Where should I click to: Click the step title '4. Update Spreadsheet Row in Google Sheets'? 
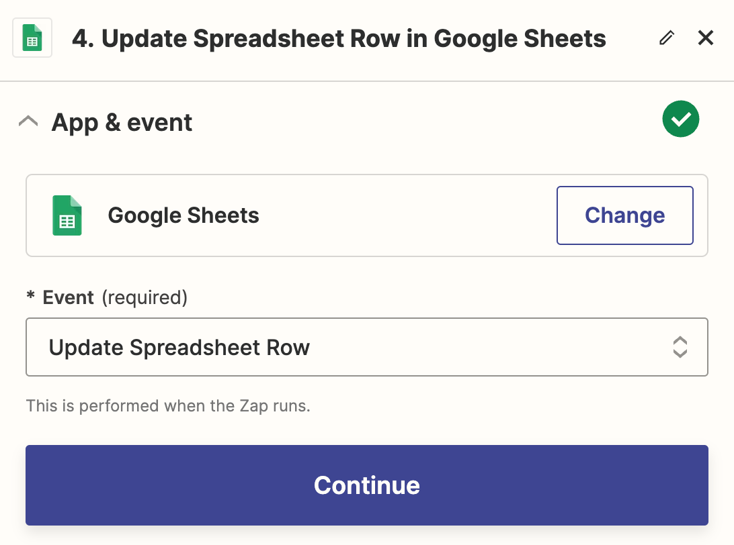339,39
